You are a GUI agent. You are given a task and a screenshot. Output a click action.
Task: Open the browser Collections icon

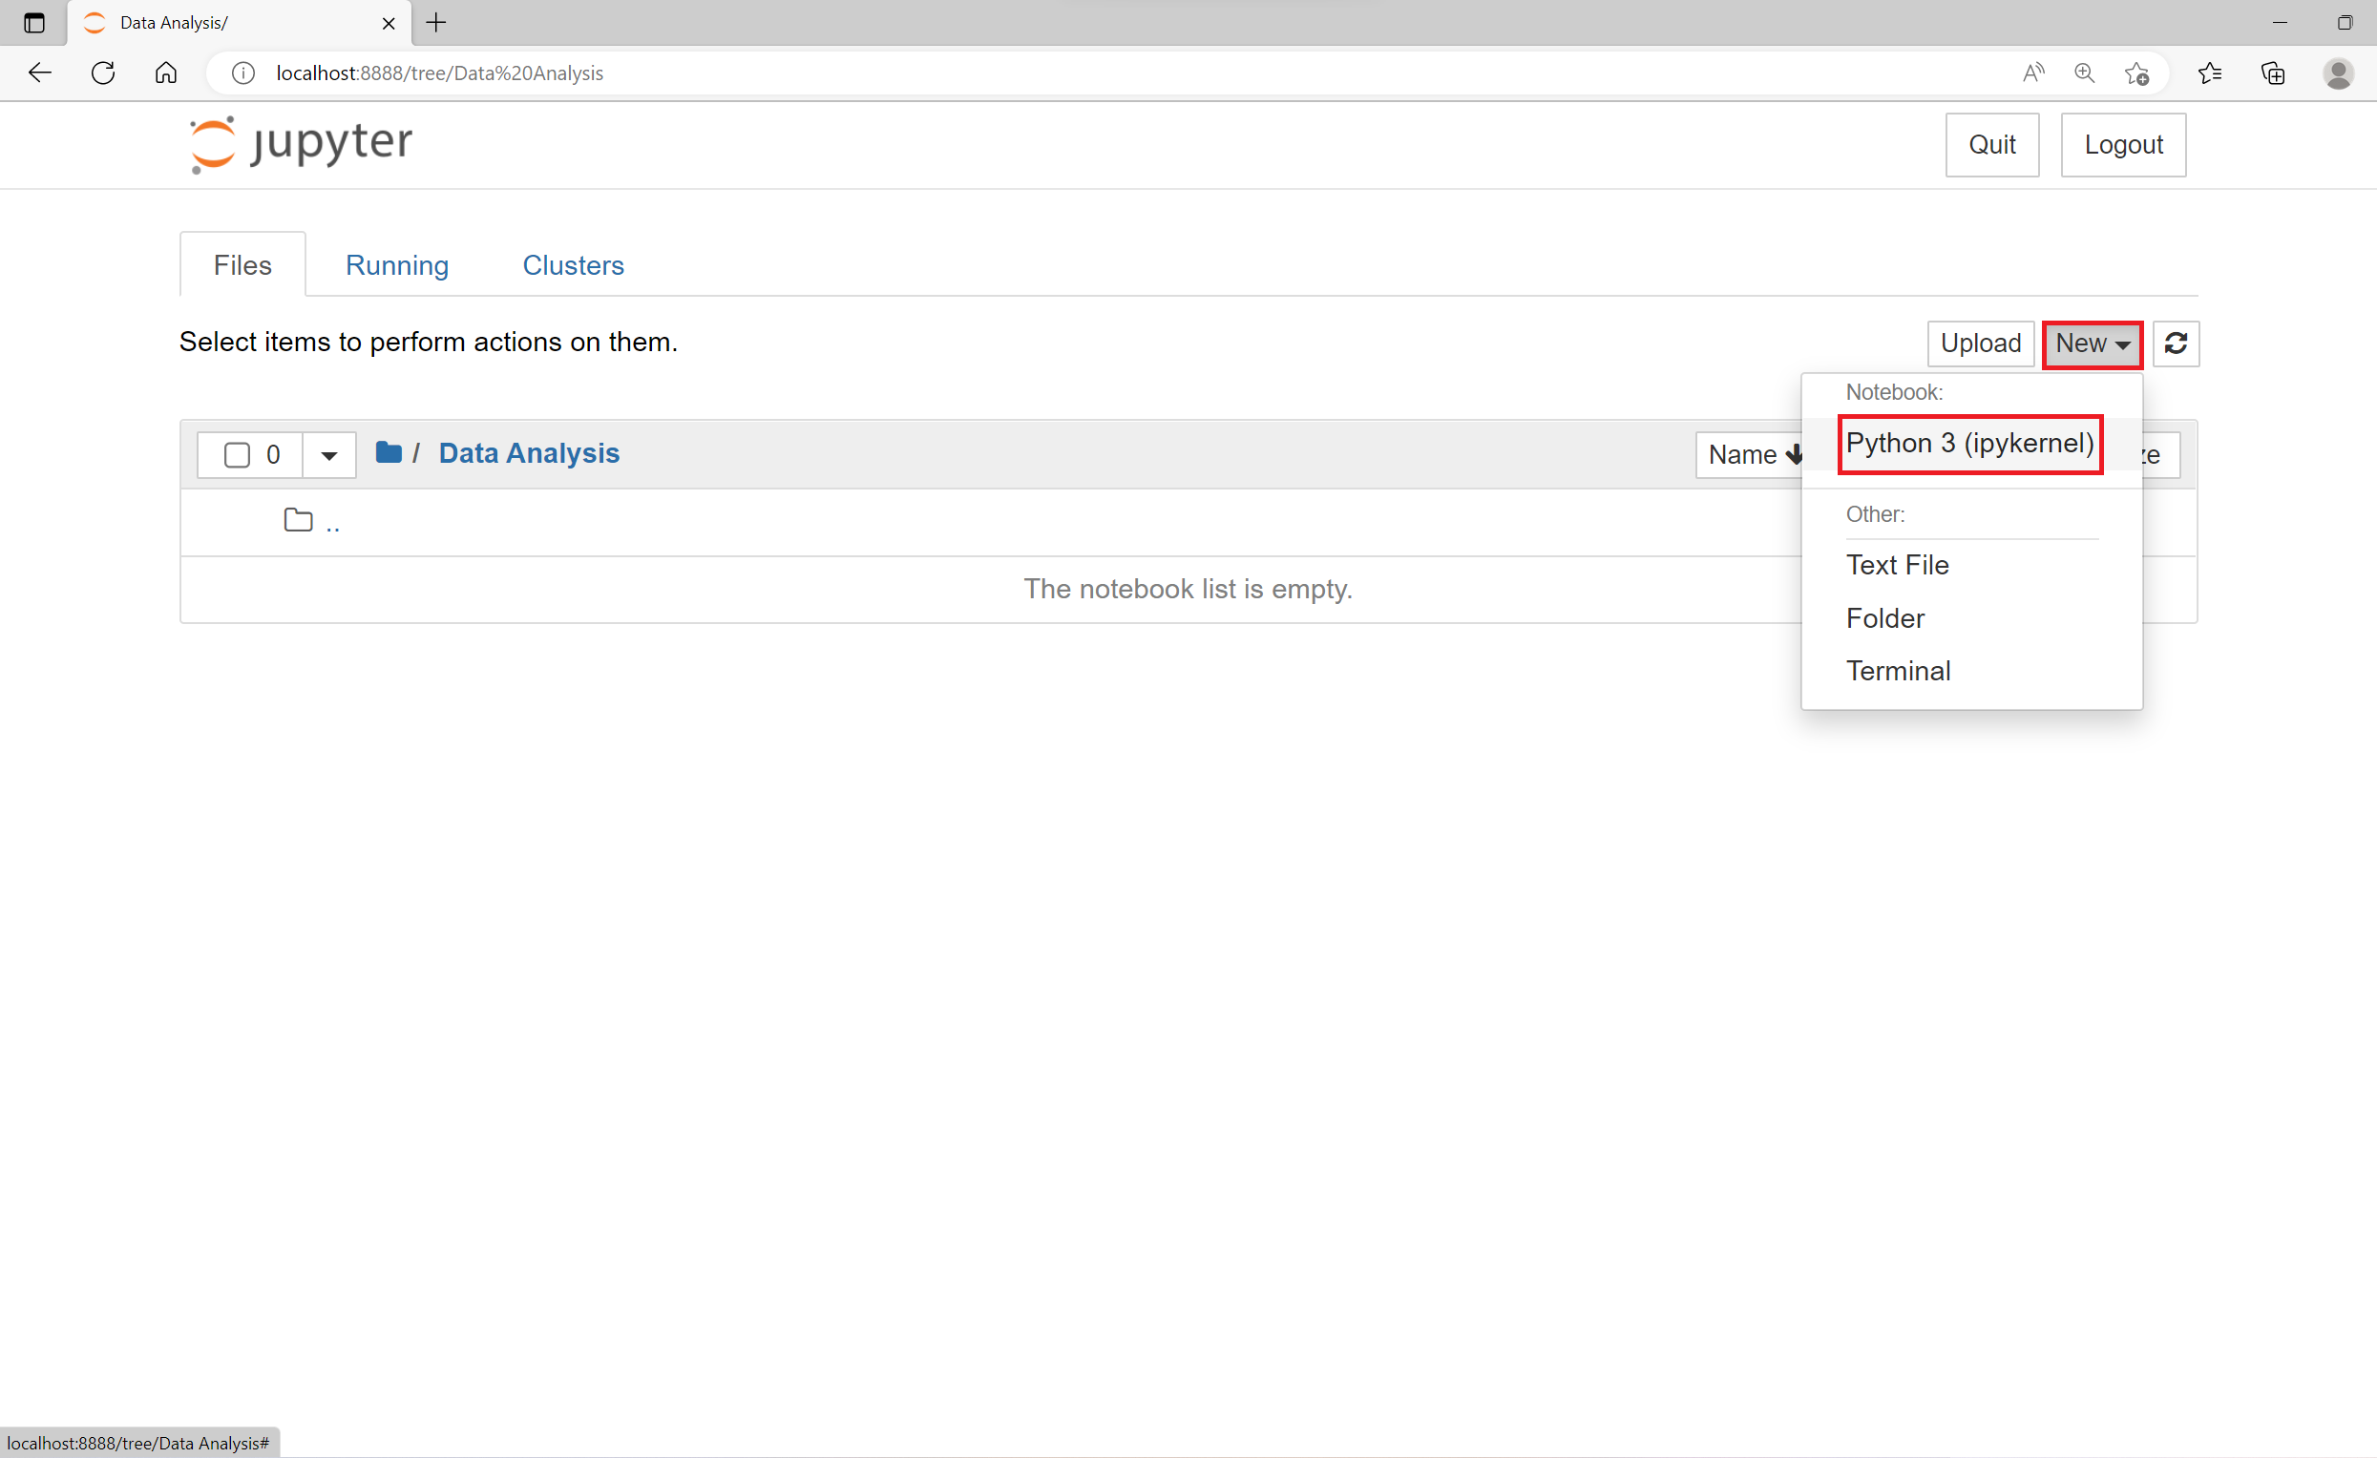click(2273, 73)
